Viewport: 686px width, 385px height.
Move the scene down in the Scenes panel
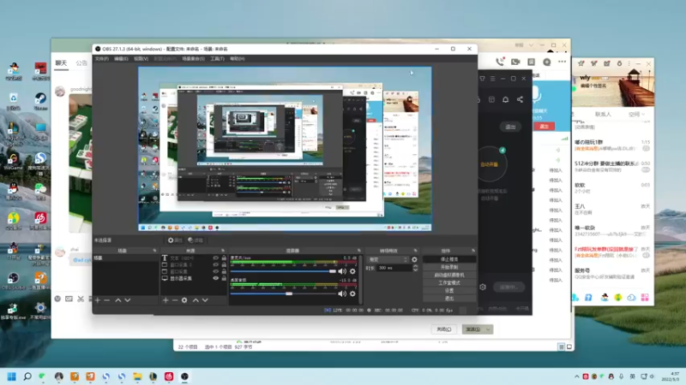coord(127,300)
